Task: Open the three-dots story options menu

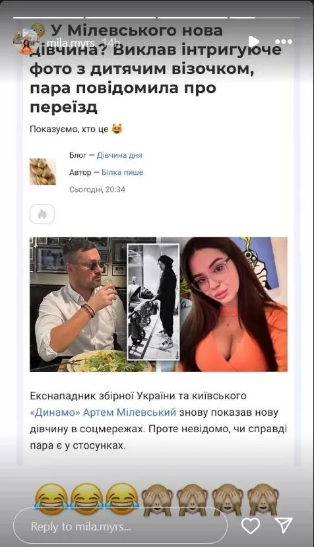Action: pos(286,42)
